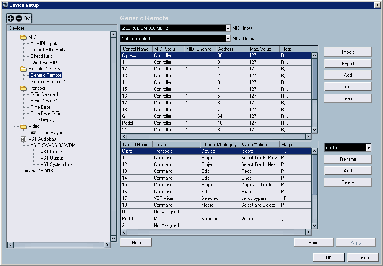Screen dimensions: 383x266
Task: Select Time Base tree item
Action: coord(41,107)
